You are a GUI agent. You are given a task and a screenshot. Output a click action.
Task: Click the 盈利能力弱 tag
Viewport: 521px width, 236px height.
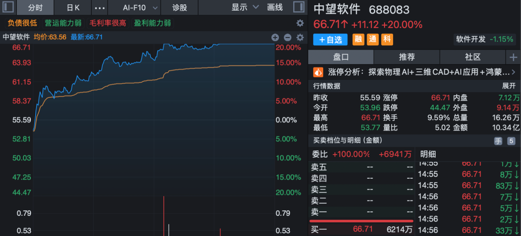pyautogui.click(x=152, y=23)
